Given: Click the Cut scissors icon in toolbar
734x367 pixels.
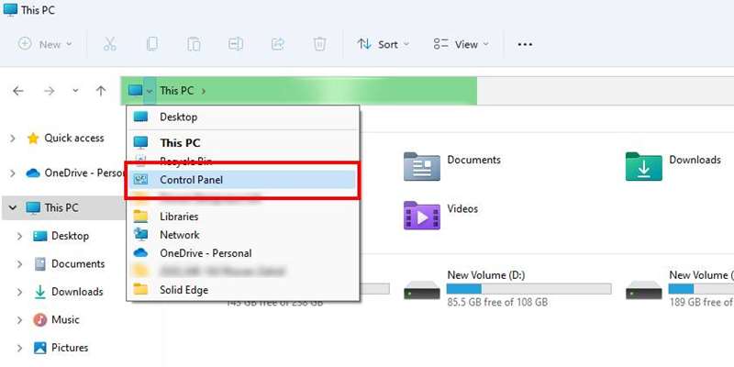Looking at the screenshot, I should (x=110, y=44).
